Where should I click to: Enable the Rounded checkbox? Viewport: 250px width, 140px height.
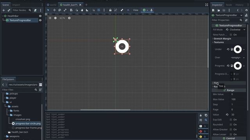pyautogui.click(x=231, y=124)
